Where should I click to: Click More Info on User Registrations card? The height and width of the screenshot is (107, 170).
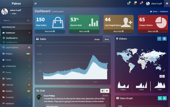click(119, 31)
